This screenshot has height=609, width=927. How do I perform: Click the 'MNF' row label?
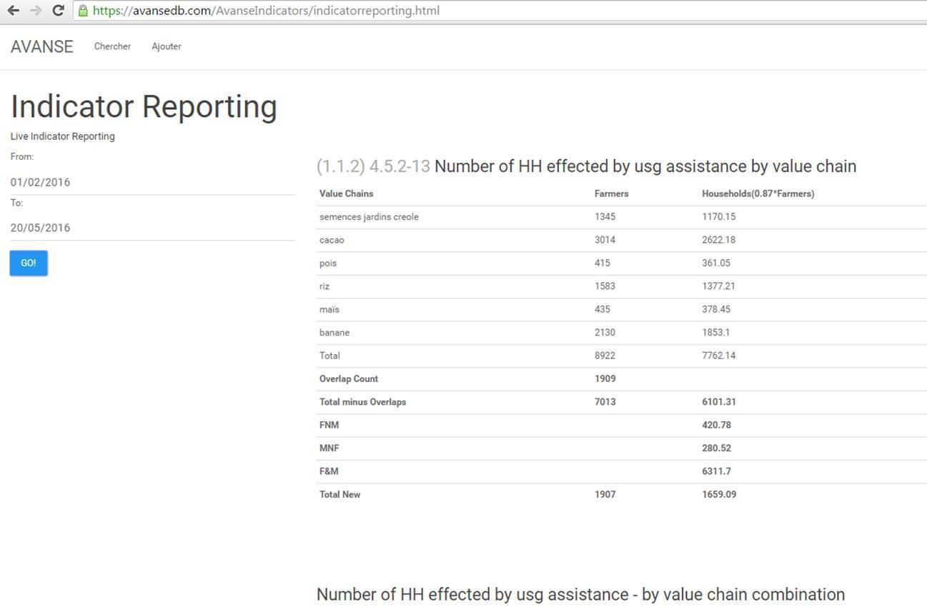click(x=329, y=448)
